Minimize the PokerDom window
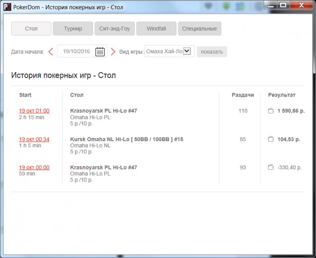The height and width of the screenshot is (258, 316). [x=271, y=5]
